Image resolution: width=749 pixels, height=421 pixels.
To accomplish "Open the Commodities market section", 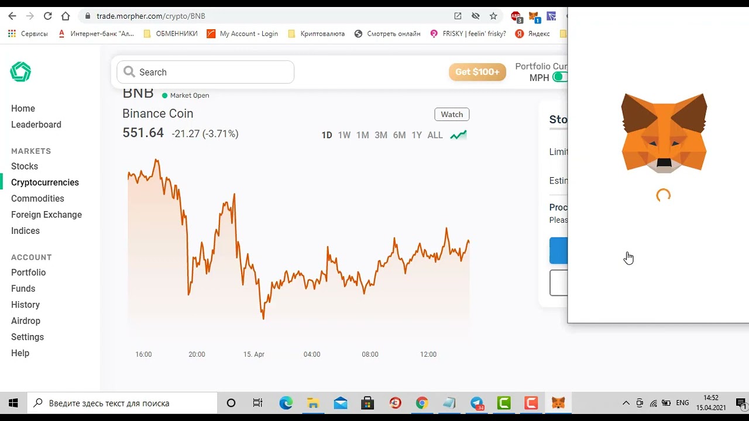I will tap(37, 199).
